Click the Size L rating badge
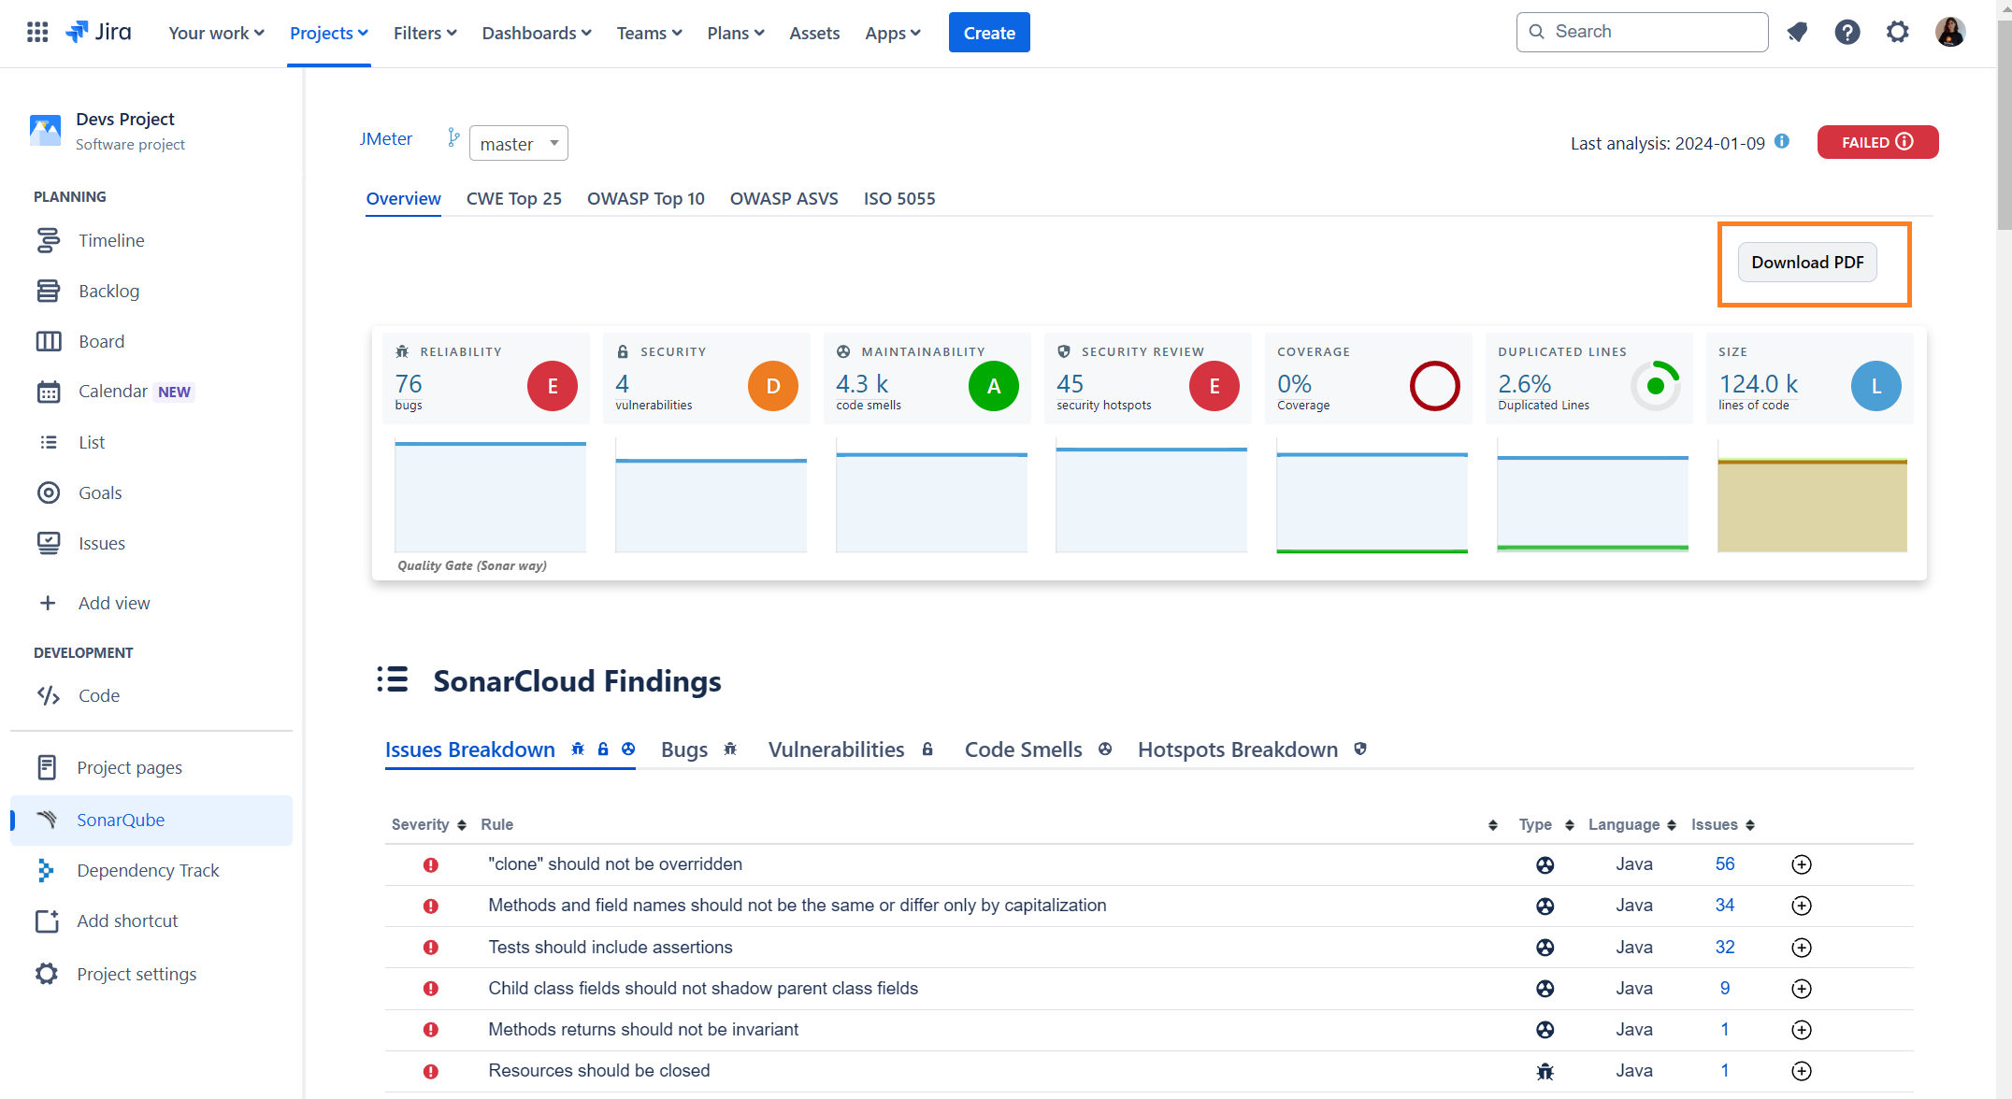This screenshot has width=2012, height=1099. (1876, 386)
